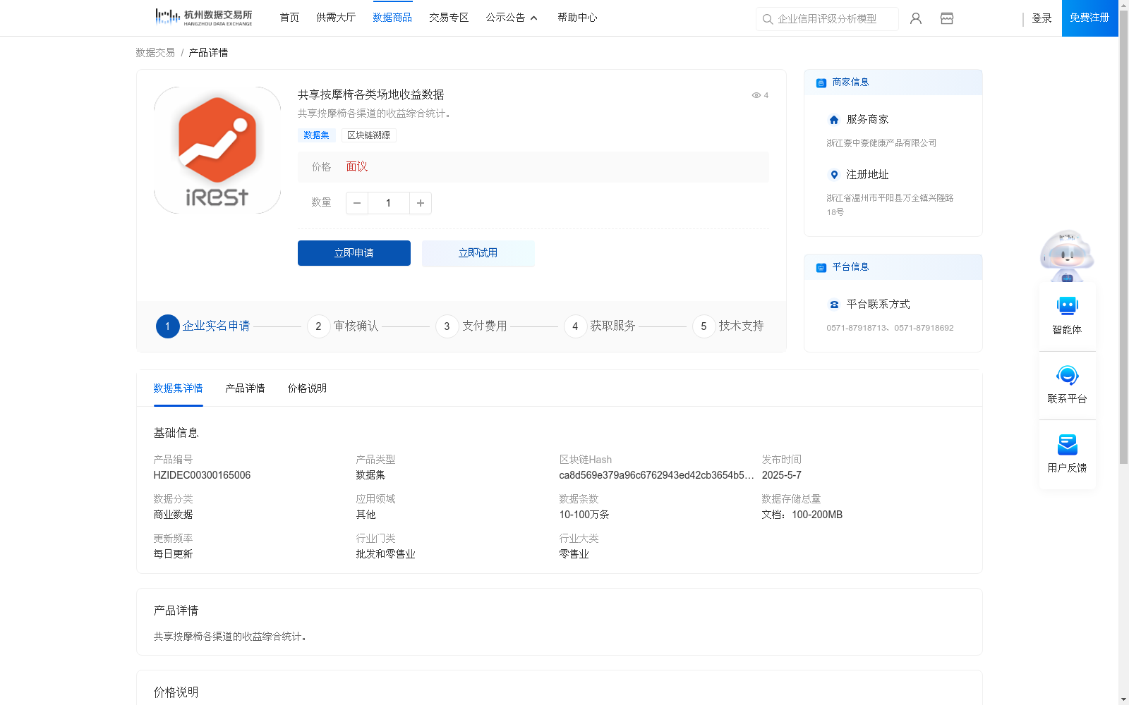Click the 立即申请 button
Screen dimensions: 1129x705
[x=354, y=253]
